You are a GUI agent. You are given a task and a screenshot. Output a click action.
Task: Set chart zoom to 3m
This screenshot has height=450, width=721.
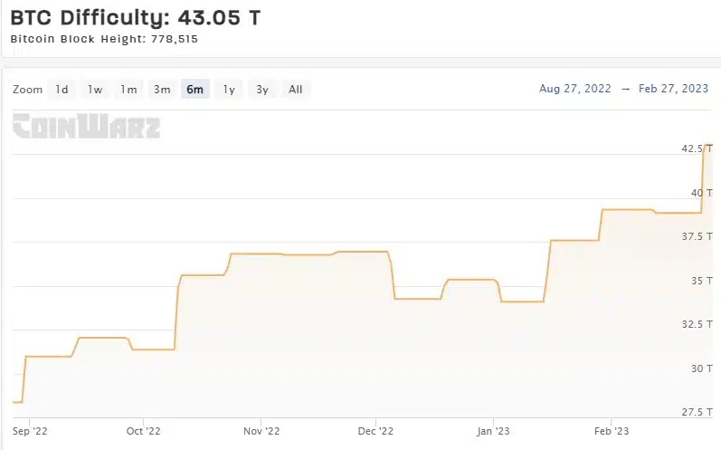click(162, 90)
